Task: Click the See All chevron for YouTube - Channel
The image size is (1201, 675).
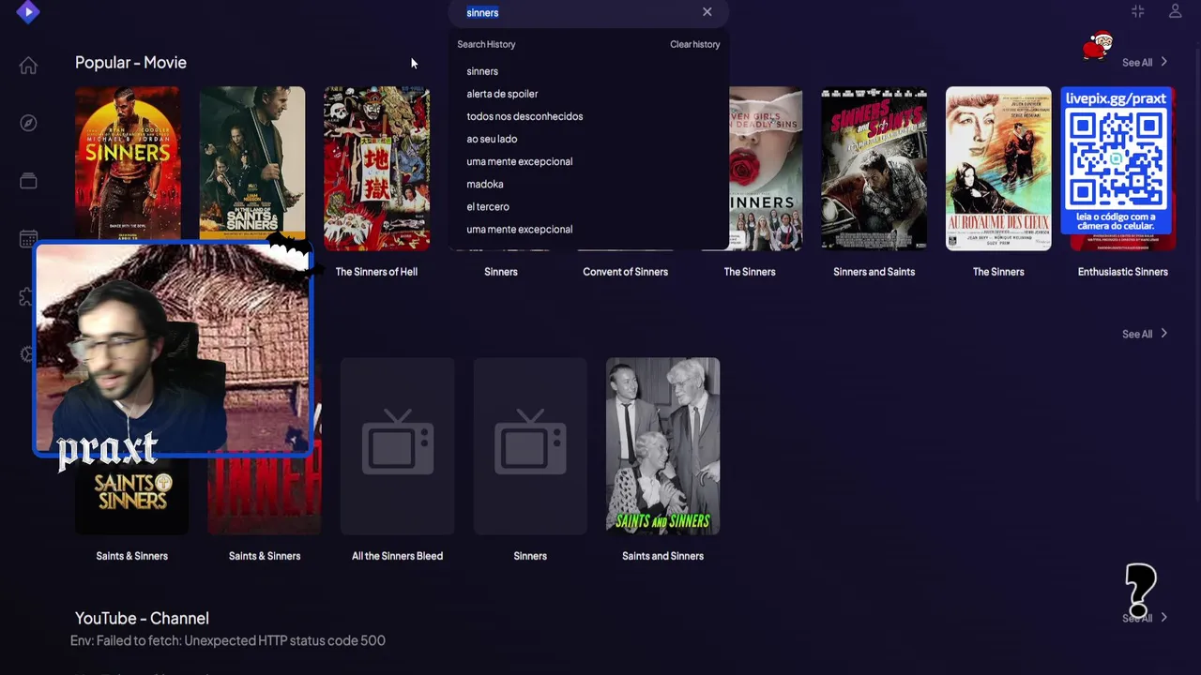Action: tap(1163, 617)
